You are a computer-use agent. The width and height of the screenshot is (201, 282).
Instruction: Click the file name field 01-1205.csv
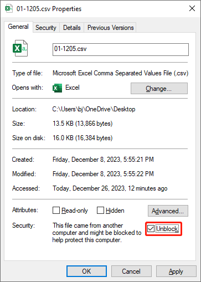pyautogui.click(x=121, y=49)
